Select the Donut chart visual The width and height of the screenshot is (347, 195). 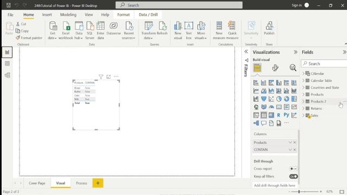(x=286, y=99)
